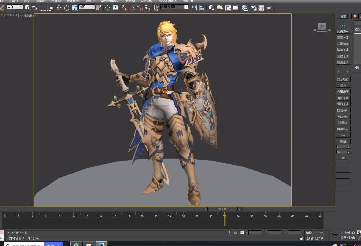361x246 pixels.
Task: Toggle the Set Key mode button
Action: 347,238
